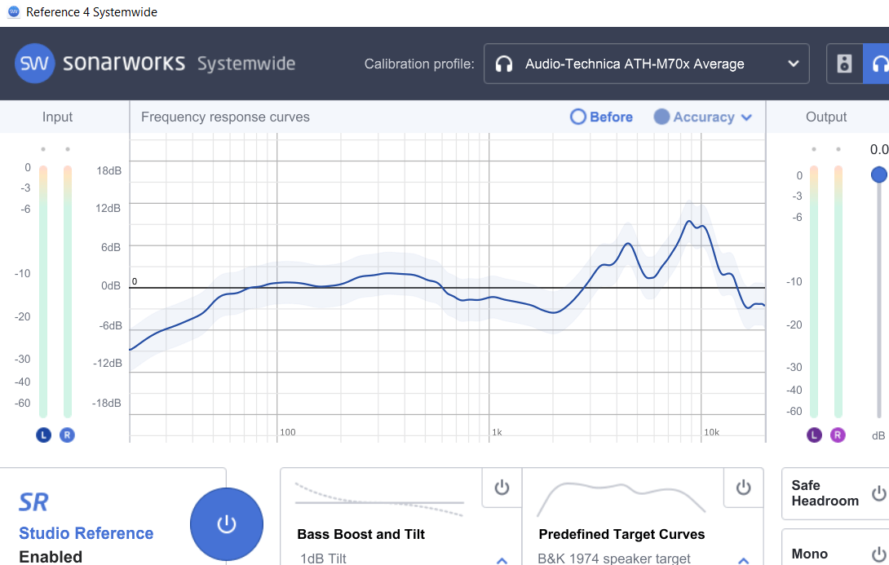Click the Studio Reference label
This screenshot has height=565, width=889.
tap(86, 533)
